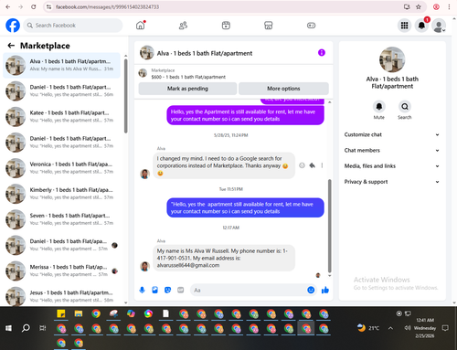The width and height of the screenshot is (457, 350).
Task: Go back with Marketplace arrow
Action: 11,46
